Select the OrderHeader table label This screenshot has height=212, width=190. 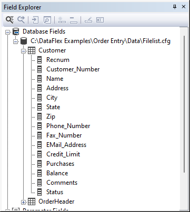coord(56,202)
